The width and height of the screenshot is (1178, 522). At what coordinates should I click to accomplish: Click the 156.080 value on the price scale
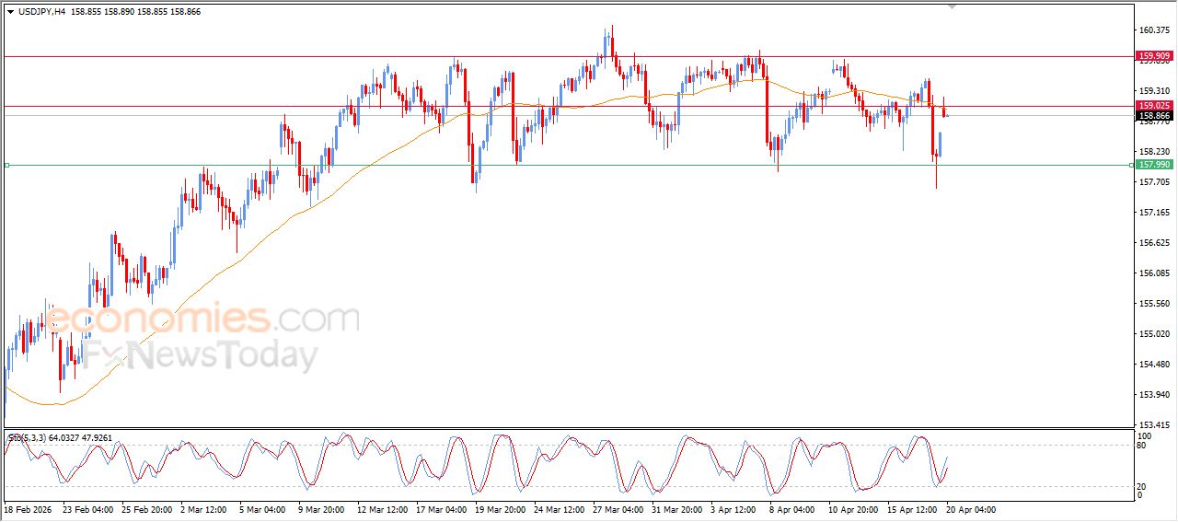coord(1154,273)
